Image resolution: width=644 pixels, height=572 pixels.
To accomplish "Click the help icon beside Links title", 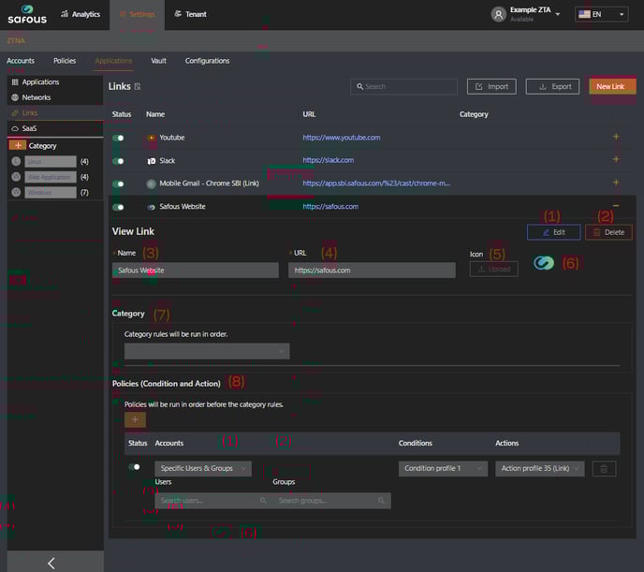I will tap(138, 86).
